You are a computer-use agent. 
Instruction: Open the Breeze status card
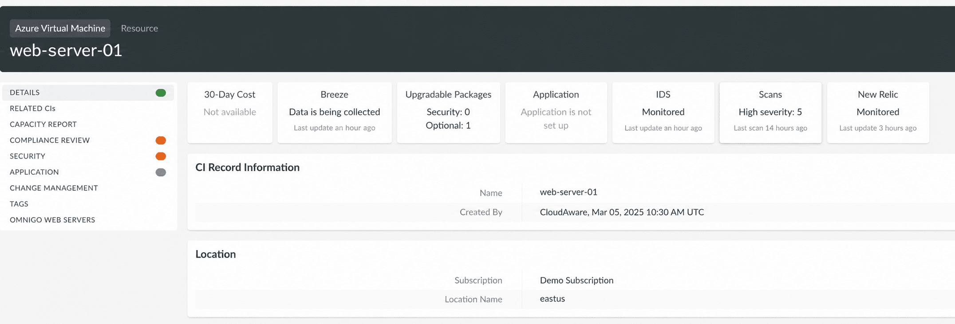pyautogui.click(x=335, y=113)
